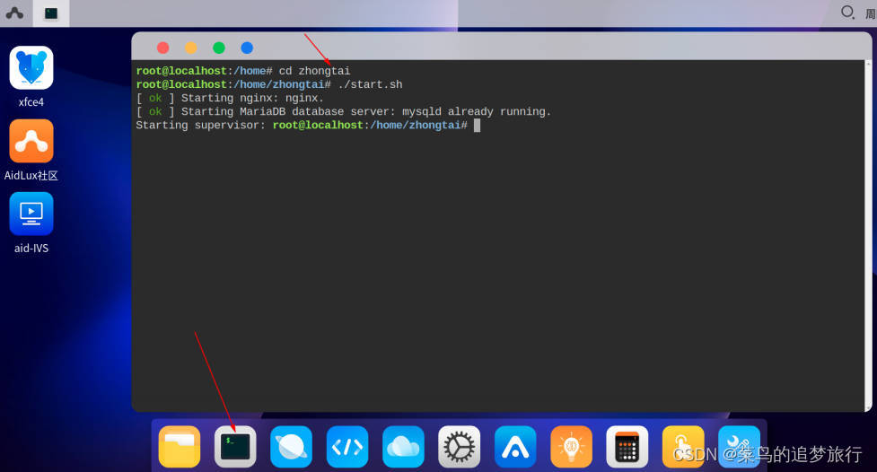877x472 pixels.
Task: Minimize terminal with the orange button
Action: coord(190,48)
